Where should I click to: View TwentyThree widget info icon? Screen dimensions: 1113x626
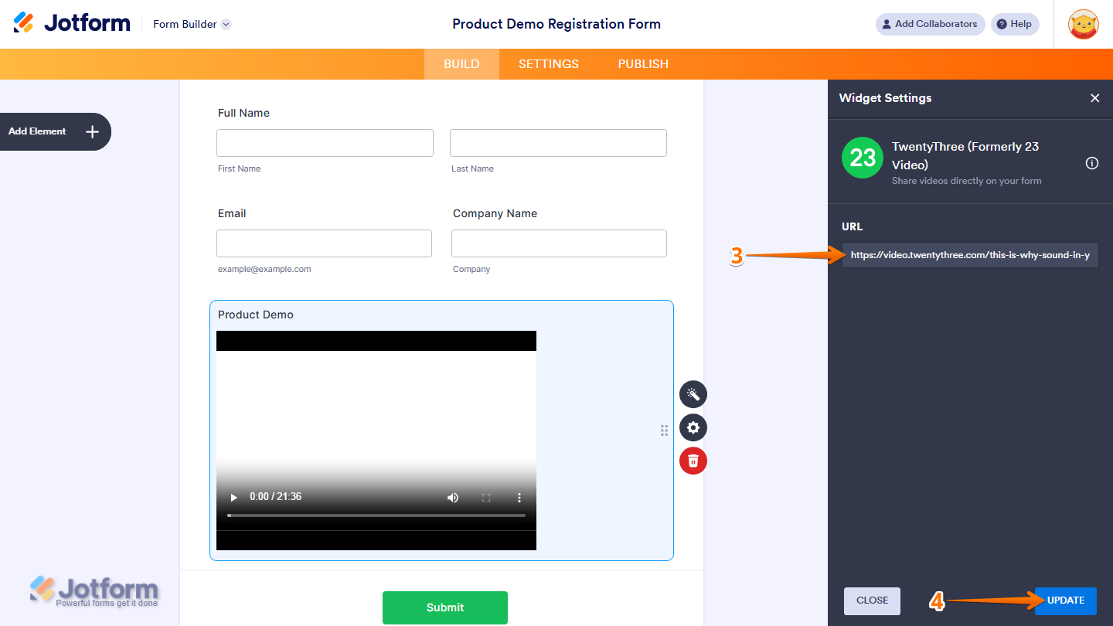1091,163
